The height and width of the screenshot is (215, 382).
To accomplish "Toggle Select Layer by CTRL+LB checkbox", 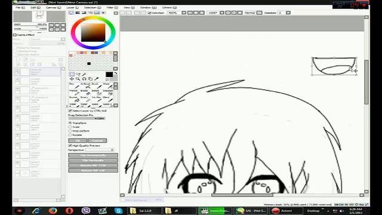I will (70, 110).
